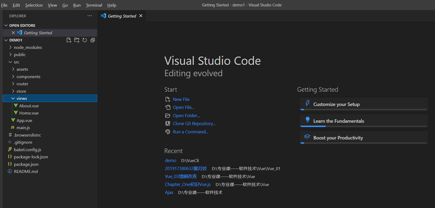The width and height of the screenshot is (435, 208).
Task: Click the New File link
Action: 181,99
